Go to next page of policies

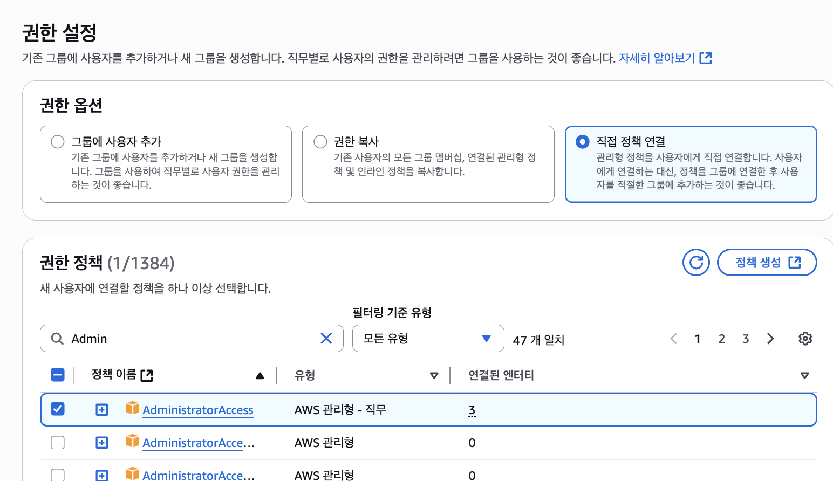click(770, 339)
